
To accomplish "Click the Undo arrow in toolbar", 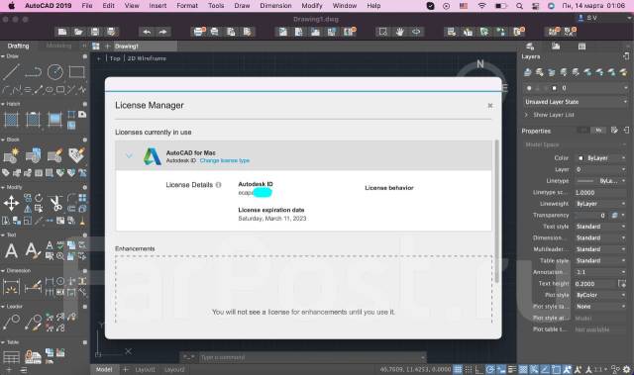I will [x=147, y=32].
